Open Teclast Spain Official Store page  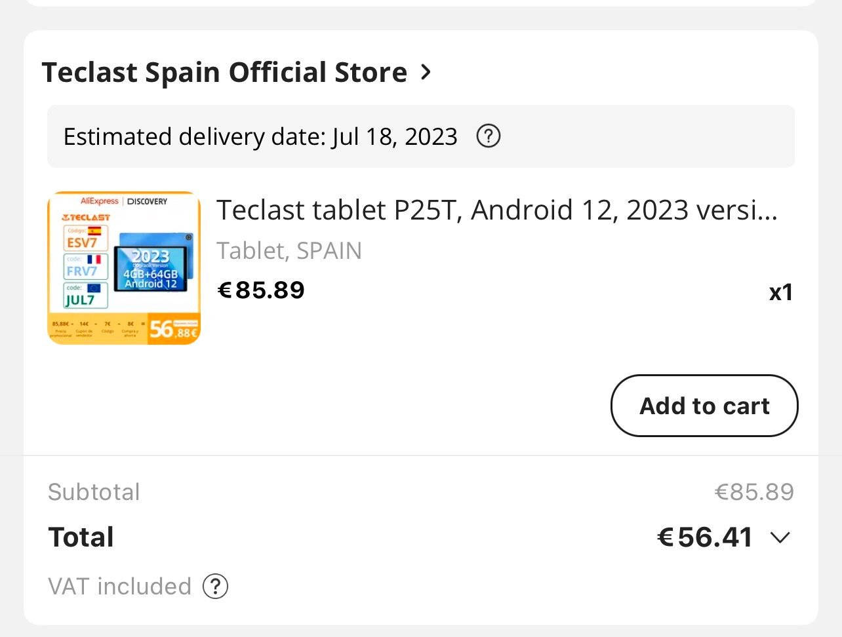pos(224,72)
